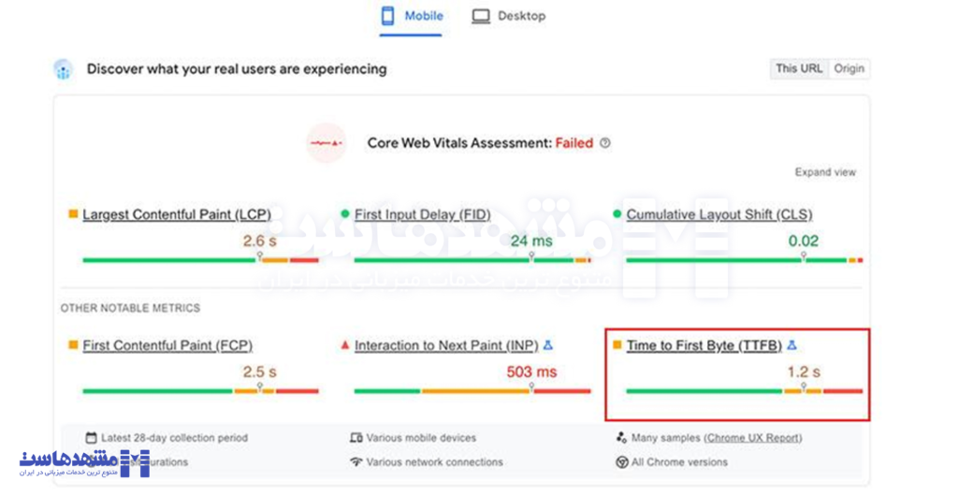Image resolution: width=958 pixels, height=497 pixels.
Task: Open the Chrome UX Report link
Action: click(753, 438)
